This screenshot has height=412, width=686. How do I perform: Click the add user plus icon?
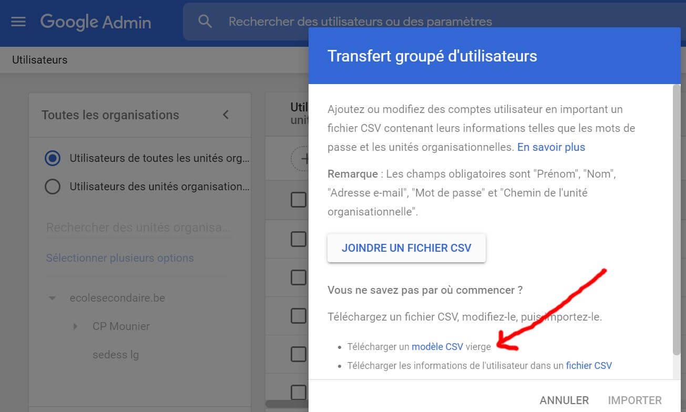coord(302,158)
